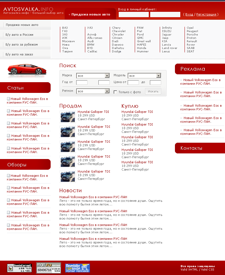Select the Honda brand link
225x275 pixels.
coord(141,48)
